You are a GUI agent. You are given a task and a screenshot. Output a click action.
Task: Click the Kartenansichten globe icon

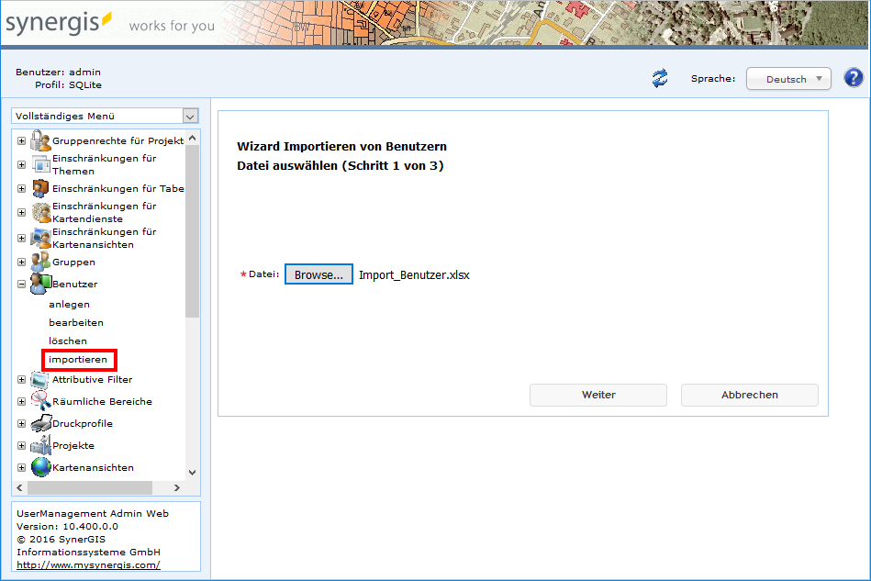40,467
